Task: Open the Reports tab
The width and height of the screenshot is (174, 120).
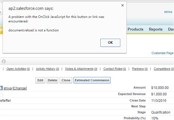Action: point(155,29)
